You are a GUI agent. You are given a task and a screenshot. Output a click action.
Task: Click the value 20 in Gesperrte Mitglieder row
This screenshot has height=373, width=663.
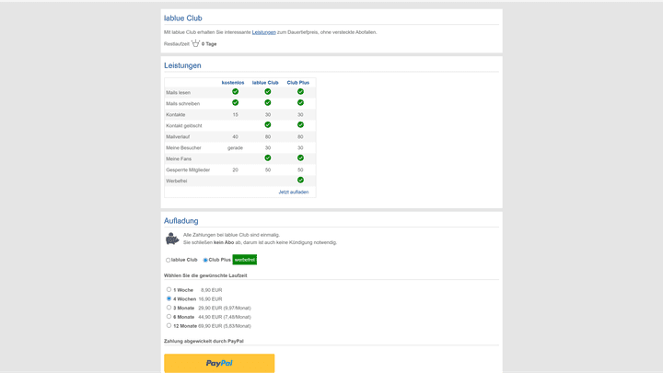coord(235,169)
